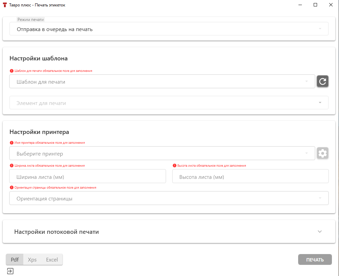Click the red error icon by sheet height
Image resolution: width=339 pixels, height=276 pixels.
[x=175, y=166]
